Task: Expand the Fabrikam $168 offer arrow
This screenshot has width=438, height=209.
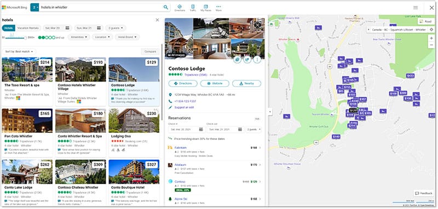Action: click(x=260, y=148)
